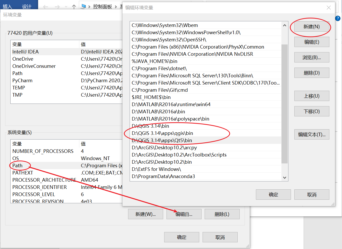Click the Explorer back arrow
Screen dimensions: 342x249
(x=46, y=7)
